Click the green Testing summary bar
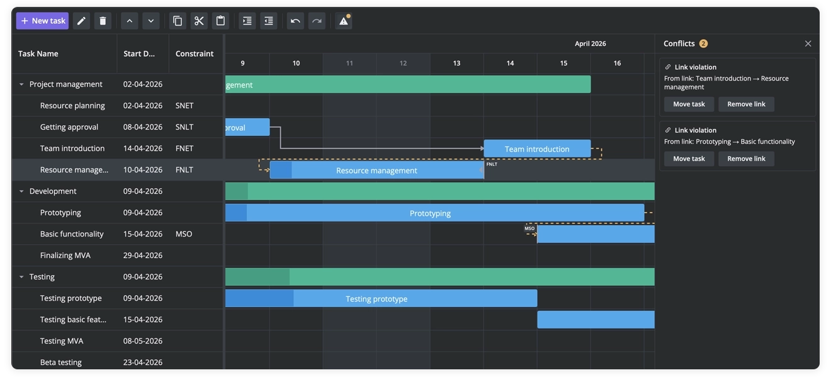Viewport: 831px width, 380px height. pyautogui.click(x=440, y=277)
